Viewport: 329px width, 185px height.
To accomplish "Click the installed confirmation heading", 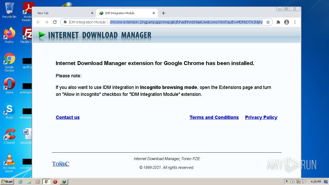I will click(155, 63).
